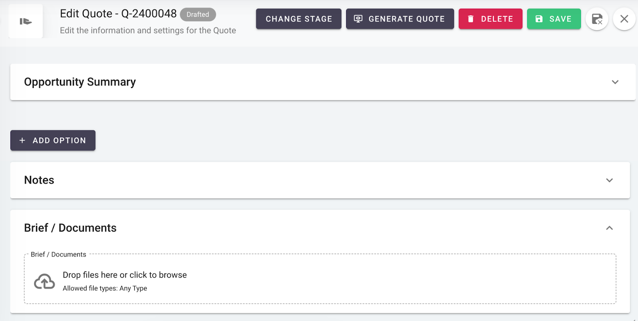
Task: Expand the Notes section chevron
Action: pyautogui.click(x=609, y=180)
